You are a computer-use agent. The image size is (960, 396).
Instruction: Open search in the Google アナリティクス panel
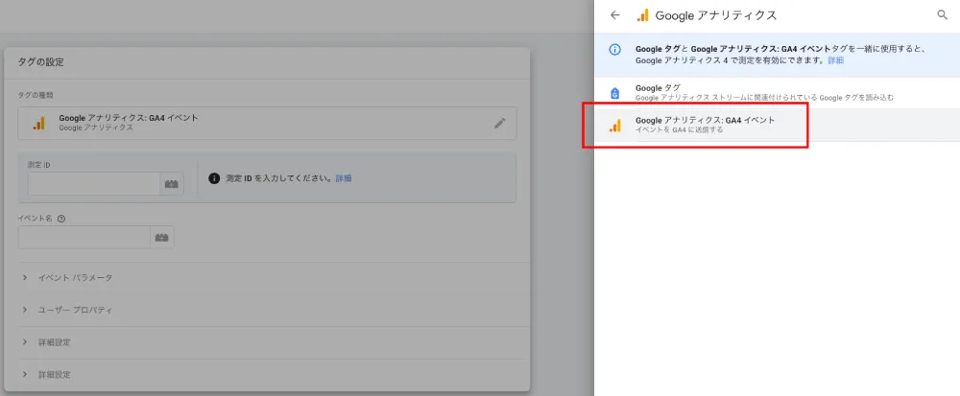(x=943, y=15)
